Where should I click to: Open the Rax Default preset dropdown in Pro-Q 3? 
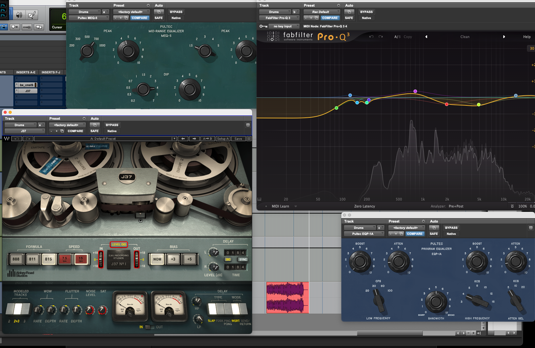322,12
